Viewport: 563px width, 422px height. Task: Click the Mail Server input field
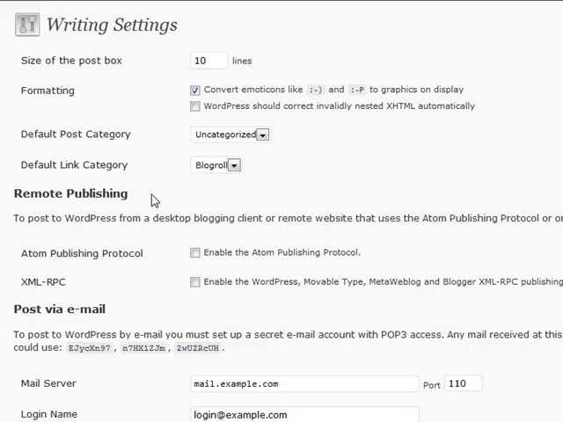pyautogui.click(x=304, y=384)
